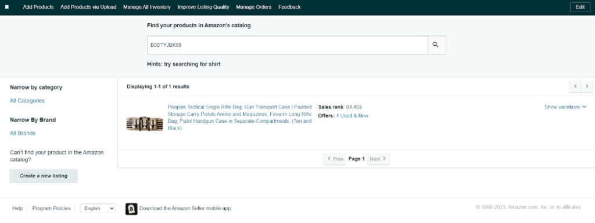The image size is (595, 223).
Task: Open Program Policies link
Action: pyautogui.click(x=52, y=209)
